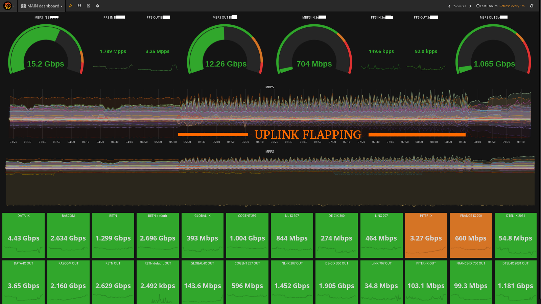541x304 pixels.
Task: Open the PITER-IX panel title menu
Action: point(426,216)
